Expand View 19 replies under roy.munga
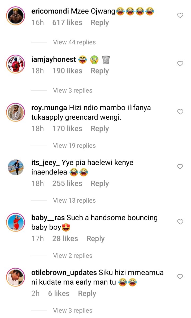 (x=75, y=146)
